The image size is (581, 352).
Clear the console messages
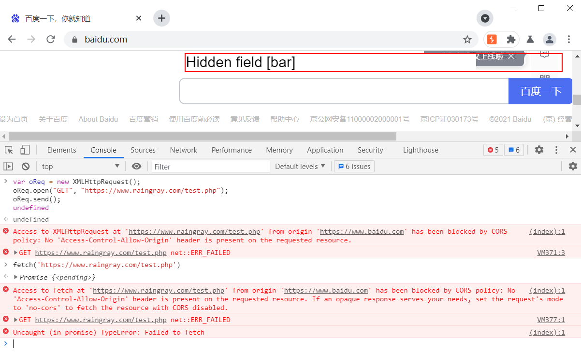(x=26, y=167)
